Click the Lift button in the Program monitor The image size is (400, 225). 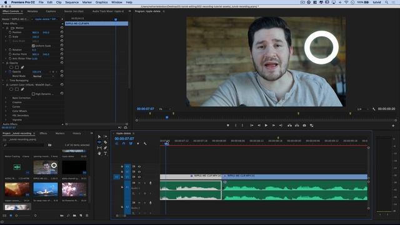[289, 126]
